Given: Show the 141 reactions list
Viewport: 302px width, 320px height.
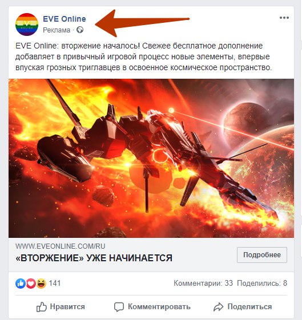Looking at the screenshot, I should pos(54,283).
